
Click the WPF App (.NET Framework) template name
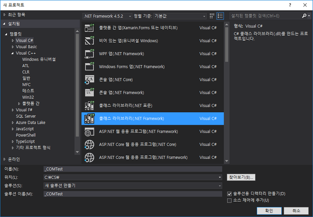121,54
